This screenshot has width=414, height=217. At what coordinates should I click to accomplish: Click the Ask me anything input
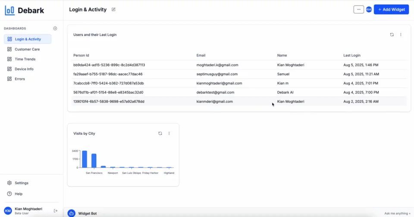click(x=397, y=213)
